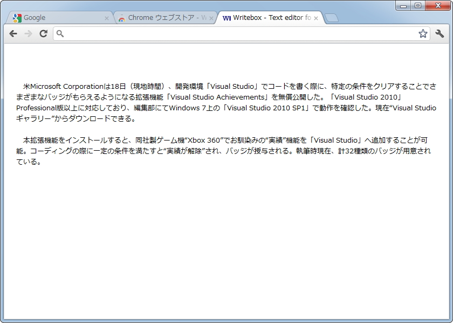
Task: Open the Chrome wrench menu
Action: 440,34
